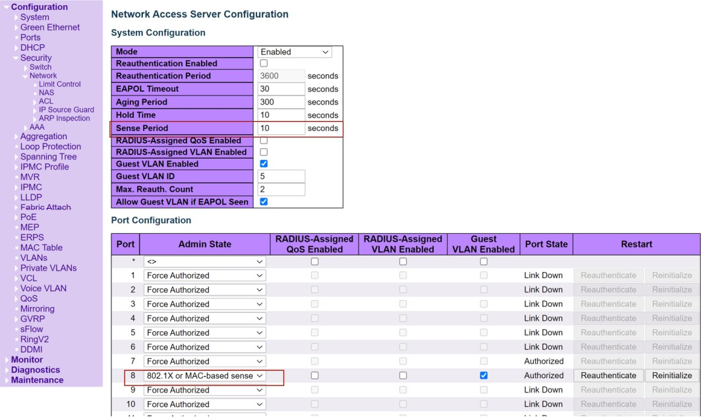Click the Guest VLAN ID input field
The image size is (702, 417).
click(281, 176)
